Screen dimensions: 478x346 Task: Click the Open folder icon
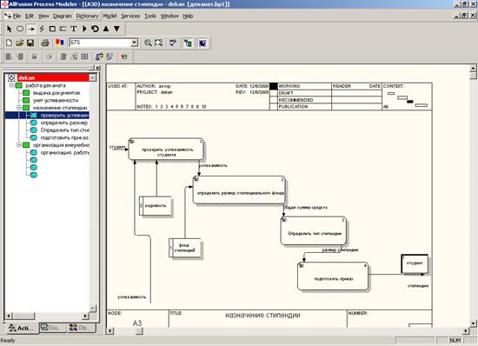point(20,43)
